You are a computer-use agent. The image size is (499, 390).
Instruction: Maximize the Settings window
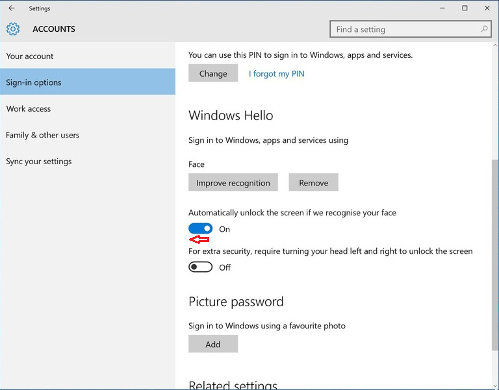[465, 8]
